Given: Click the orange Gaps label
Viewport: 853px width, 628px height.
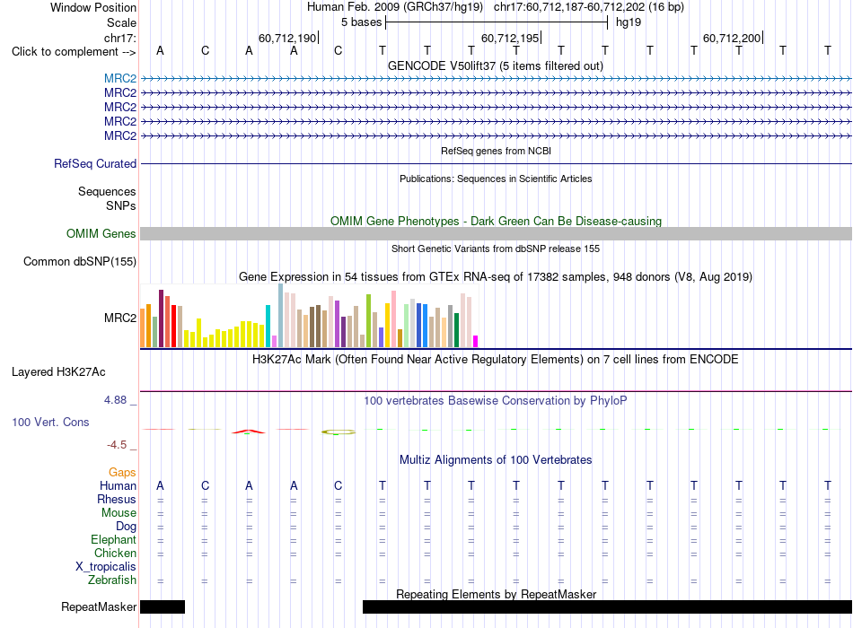Looking at the screenshot, I should tap(122, 473).
